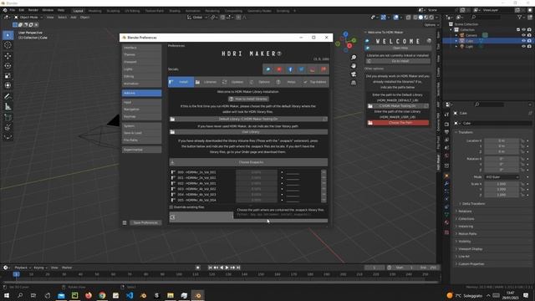This screenshot has height=301, width=535.
Task: Open HDRi Maker Facebook social icon
Action: pos(290,69)
